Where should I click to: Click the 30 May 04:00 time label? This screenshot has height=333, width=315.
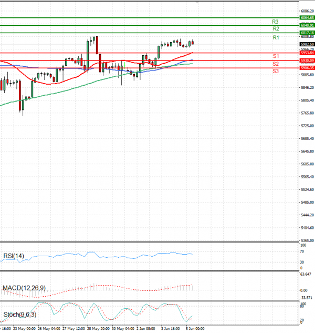(123, 329)
